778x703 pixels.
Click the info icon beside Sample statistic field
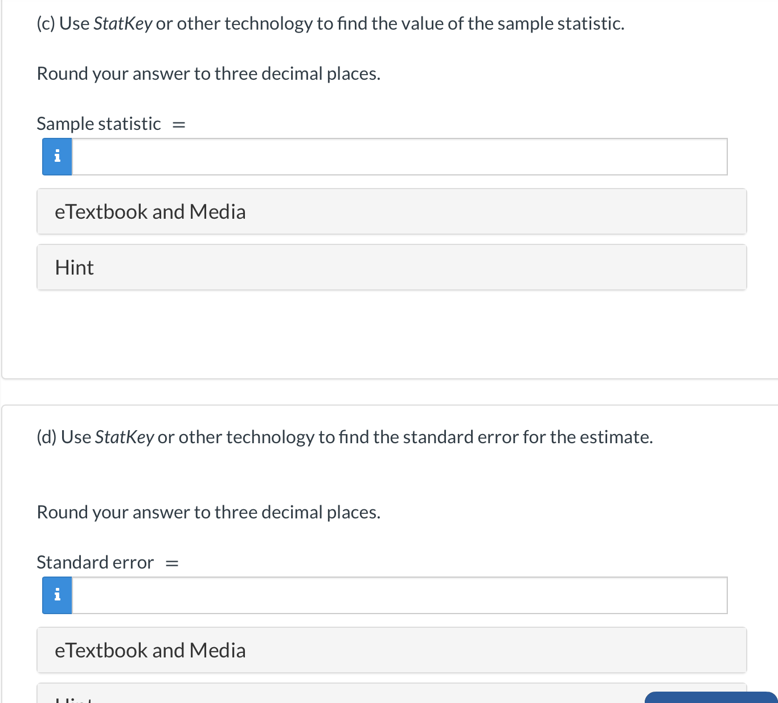pyautogui.click(x=57, y=157)
